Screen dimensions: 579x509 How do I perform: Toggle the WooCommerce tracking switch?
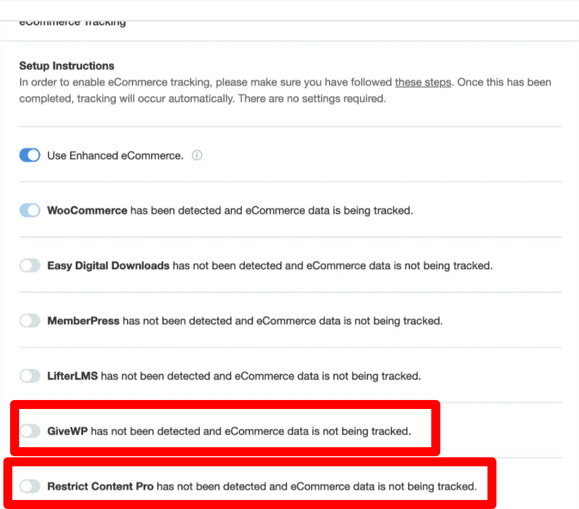30,210
